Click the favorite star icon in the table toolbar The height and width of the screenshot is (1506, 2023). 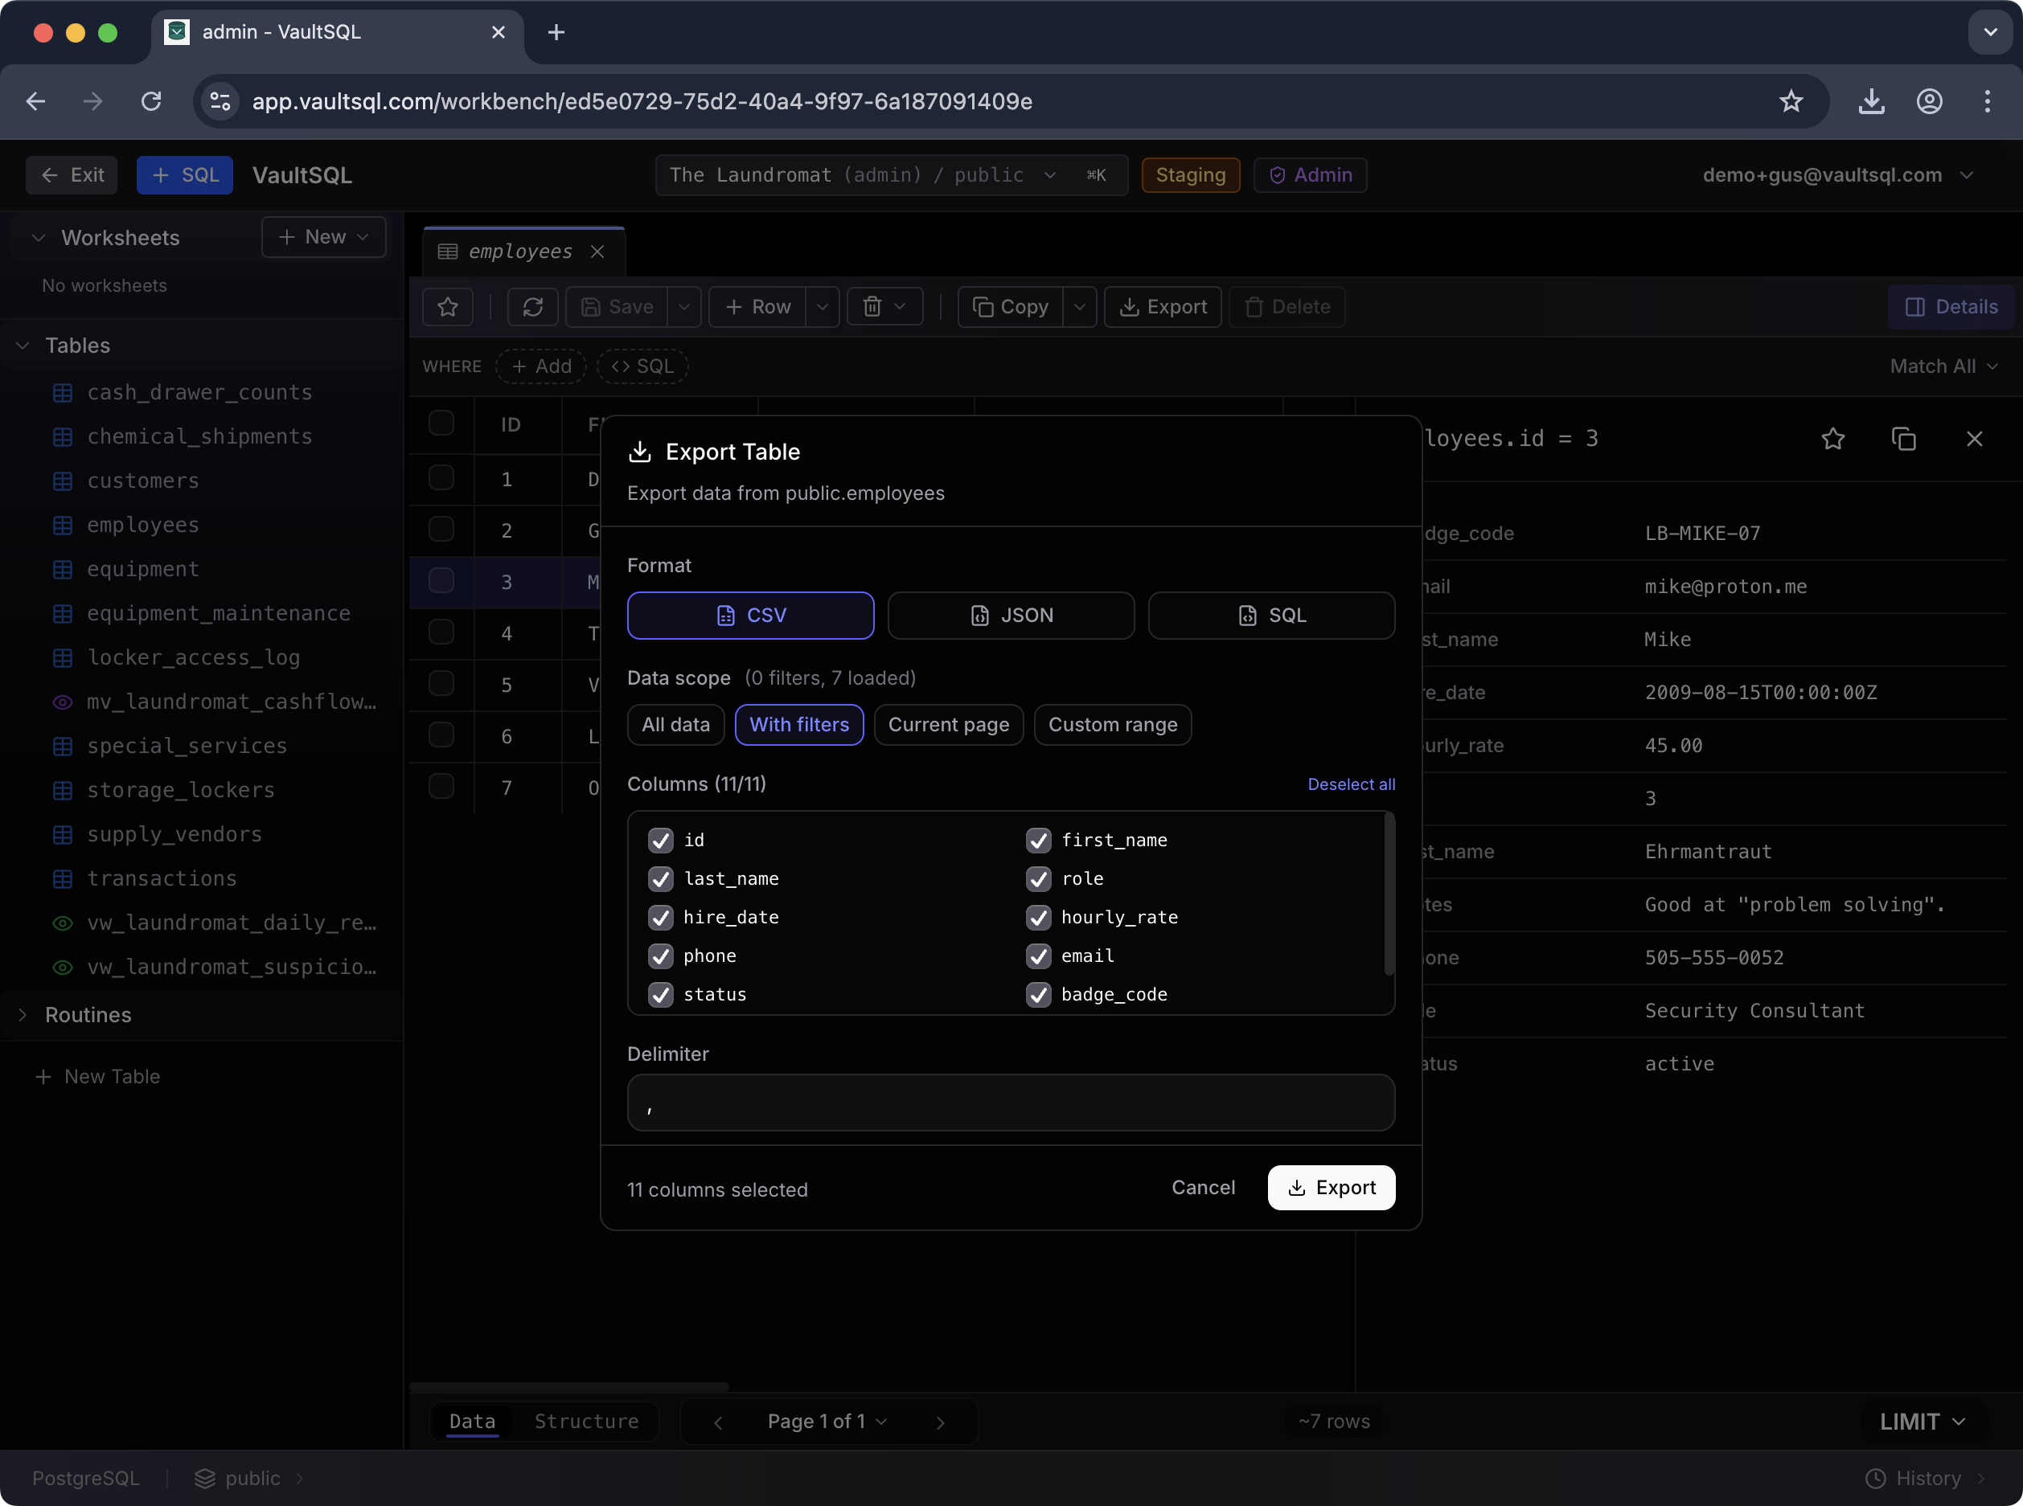click(448, 307)
